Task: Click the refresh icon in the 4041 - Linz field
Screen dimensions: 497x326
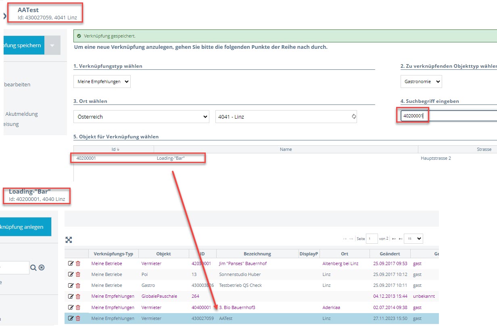Action: (x=354, y=117)
